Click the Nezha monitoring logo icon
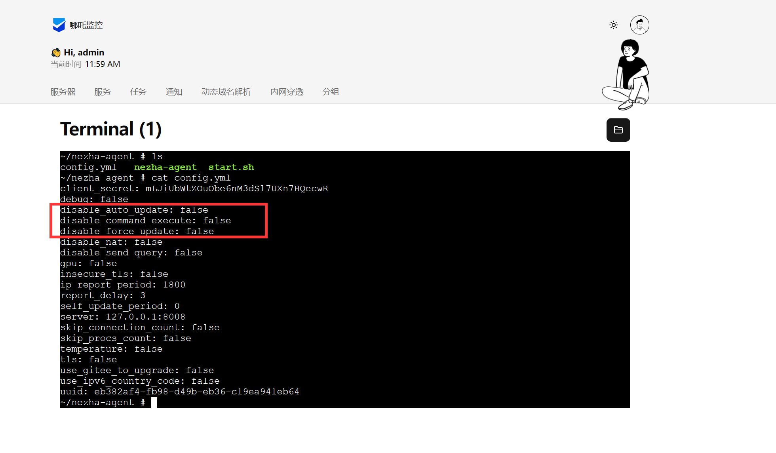 tap(59, 25)
